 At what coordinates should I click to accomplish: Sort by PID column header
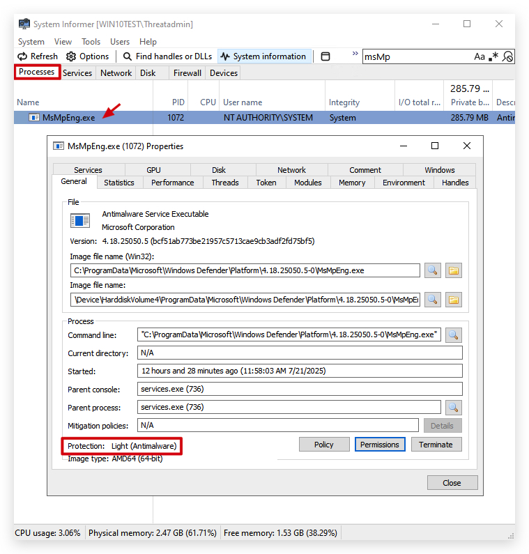click(x=171, y=102)
